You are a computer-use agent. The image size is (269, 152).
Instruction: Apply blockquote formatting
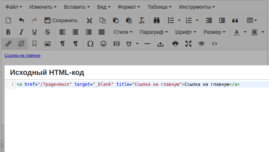235,20
